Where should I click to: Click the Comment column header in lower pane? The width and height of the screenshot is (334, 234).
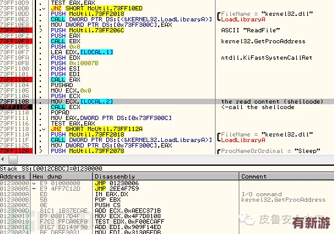click(287, 176)
